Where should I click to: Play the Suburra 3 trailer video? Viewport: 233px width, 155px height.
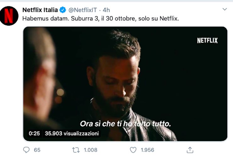(125, 84)
